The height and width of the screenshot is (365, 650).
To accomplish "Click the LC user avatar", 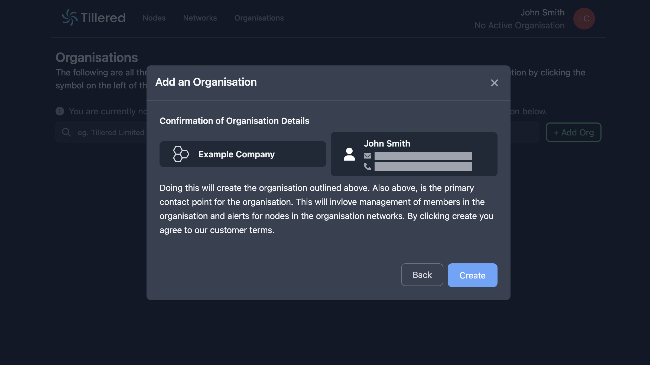I will 584,19.
